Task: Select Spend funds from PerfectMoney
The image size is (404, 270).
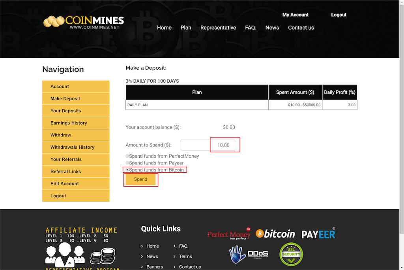Action: coord(127,156)
